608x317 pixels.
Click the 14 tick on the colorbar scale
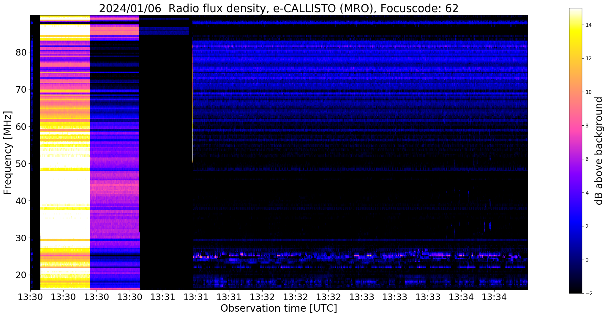click(x=588, y=25)
